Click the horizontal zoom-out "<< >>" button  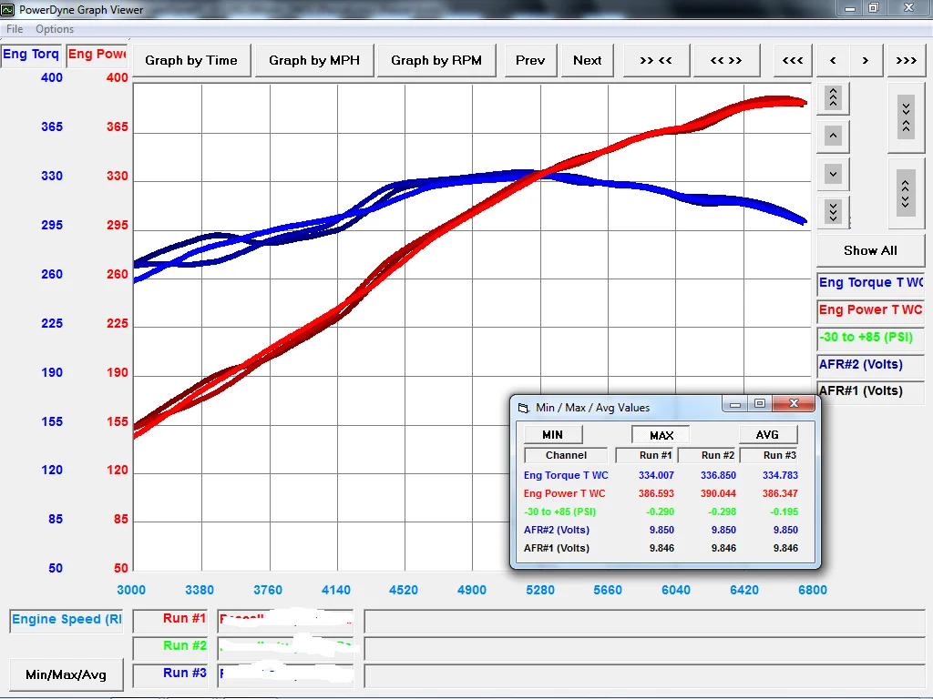tap(726, 60)
